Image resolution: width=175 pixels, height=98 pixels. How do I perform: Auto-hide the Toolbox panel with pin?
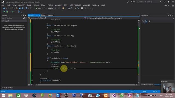[23, 15]
